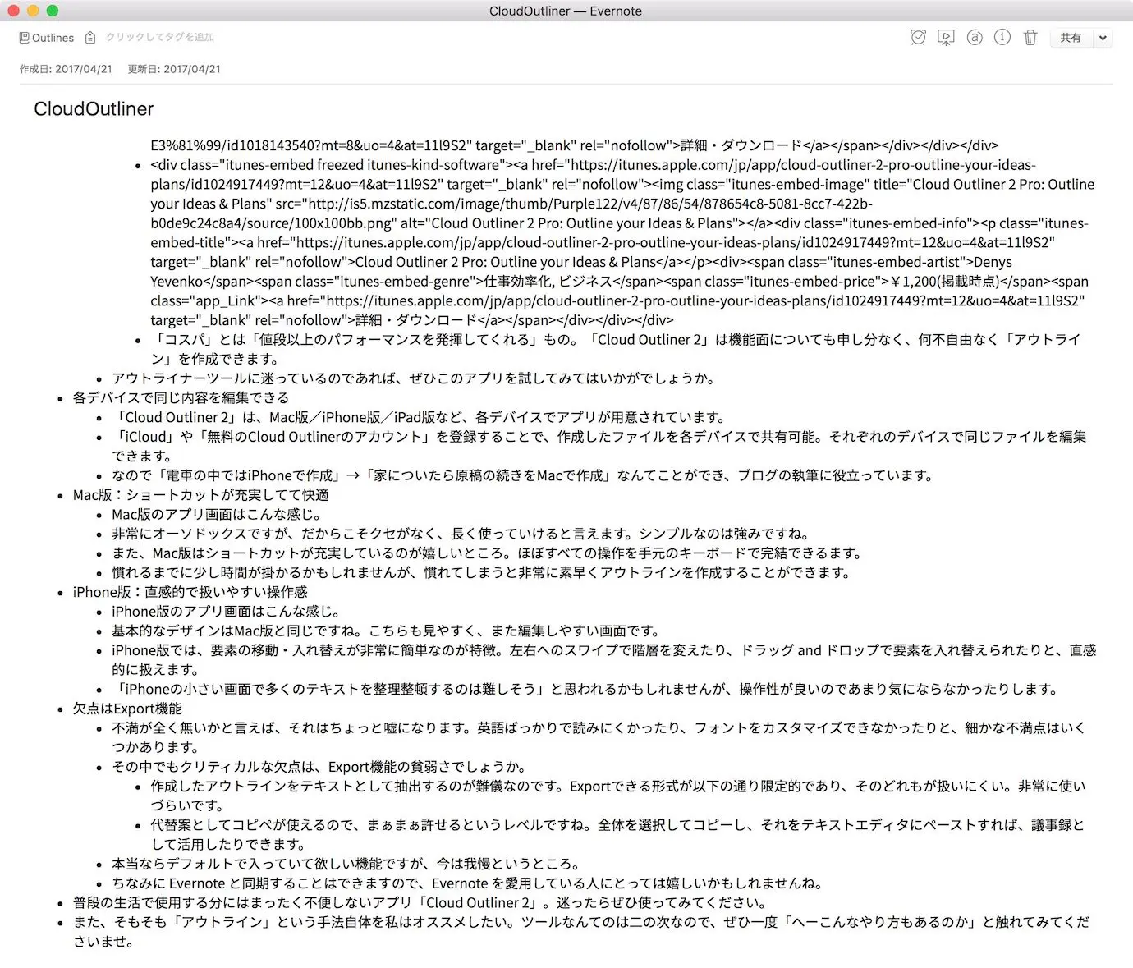Click the line starting 不満が全く無いかと言えば

click(599, 737)
